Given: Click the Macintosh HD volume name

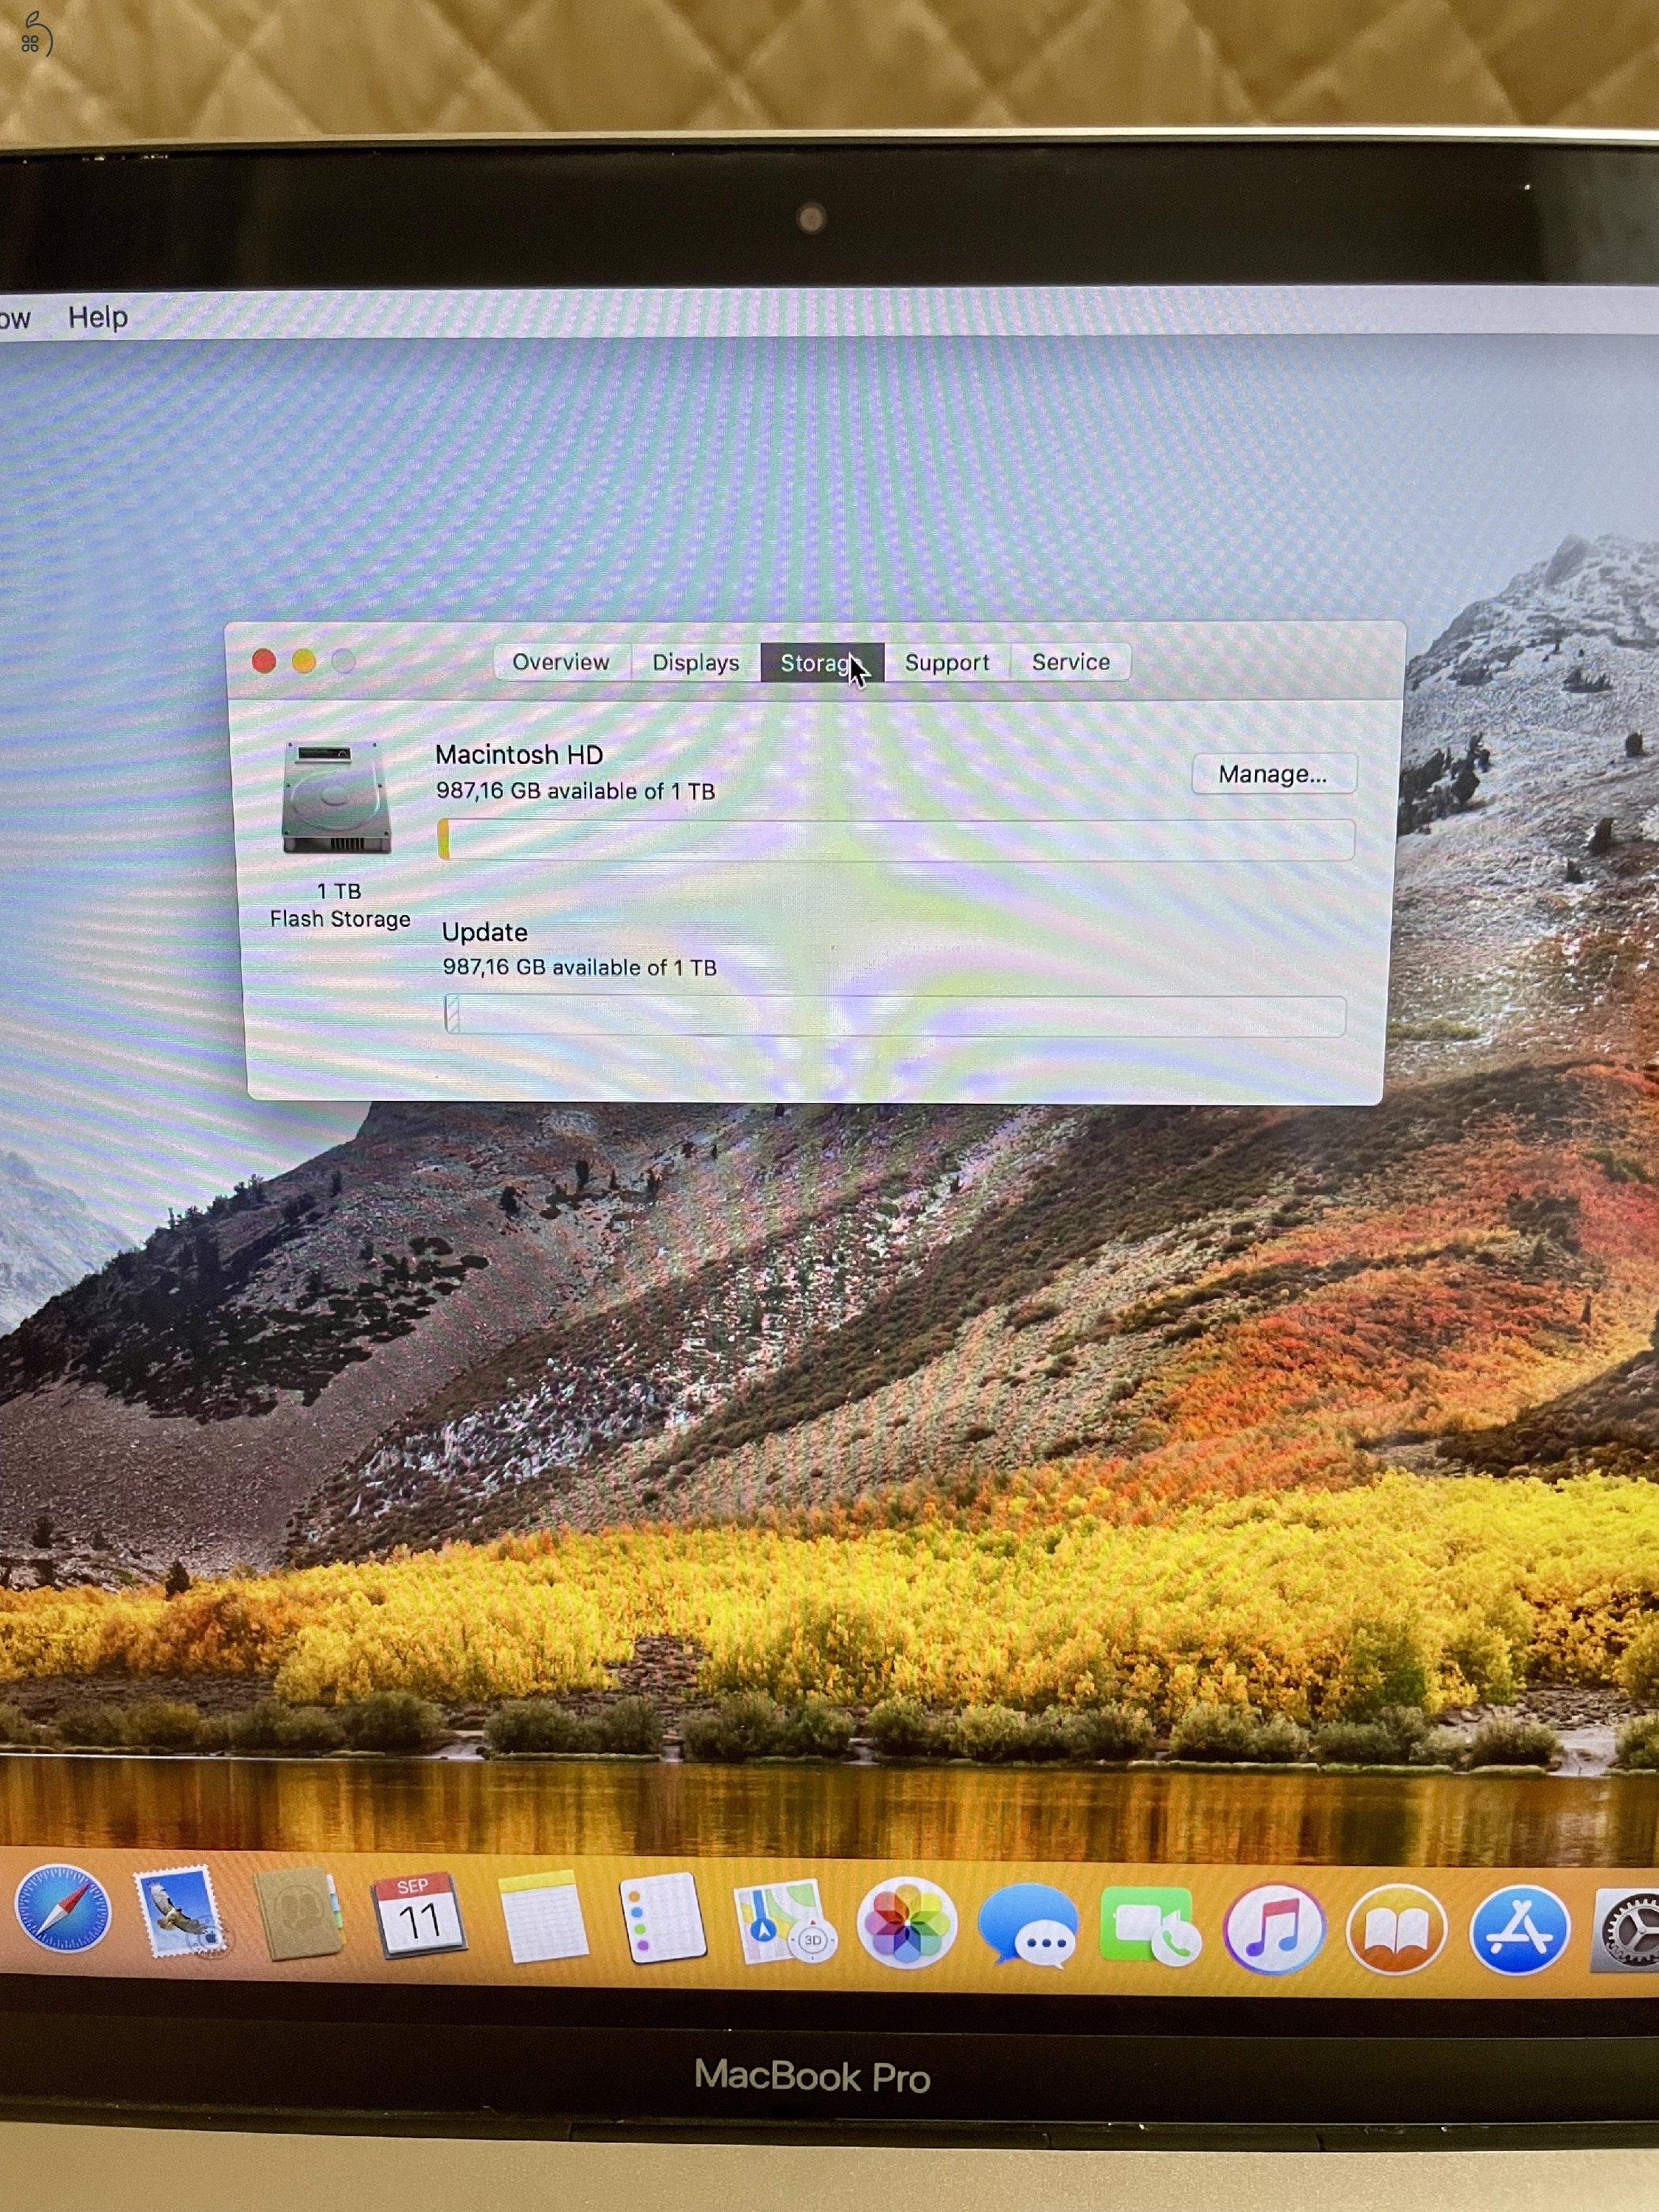Looking at the screenshot, I should click(519, 755).
